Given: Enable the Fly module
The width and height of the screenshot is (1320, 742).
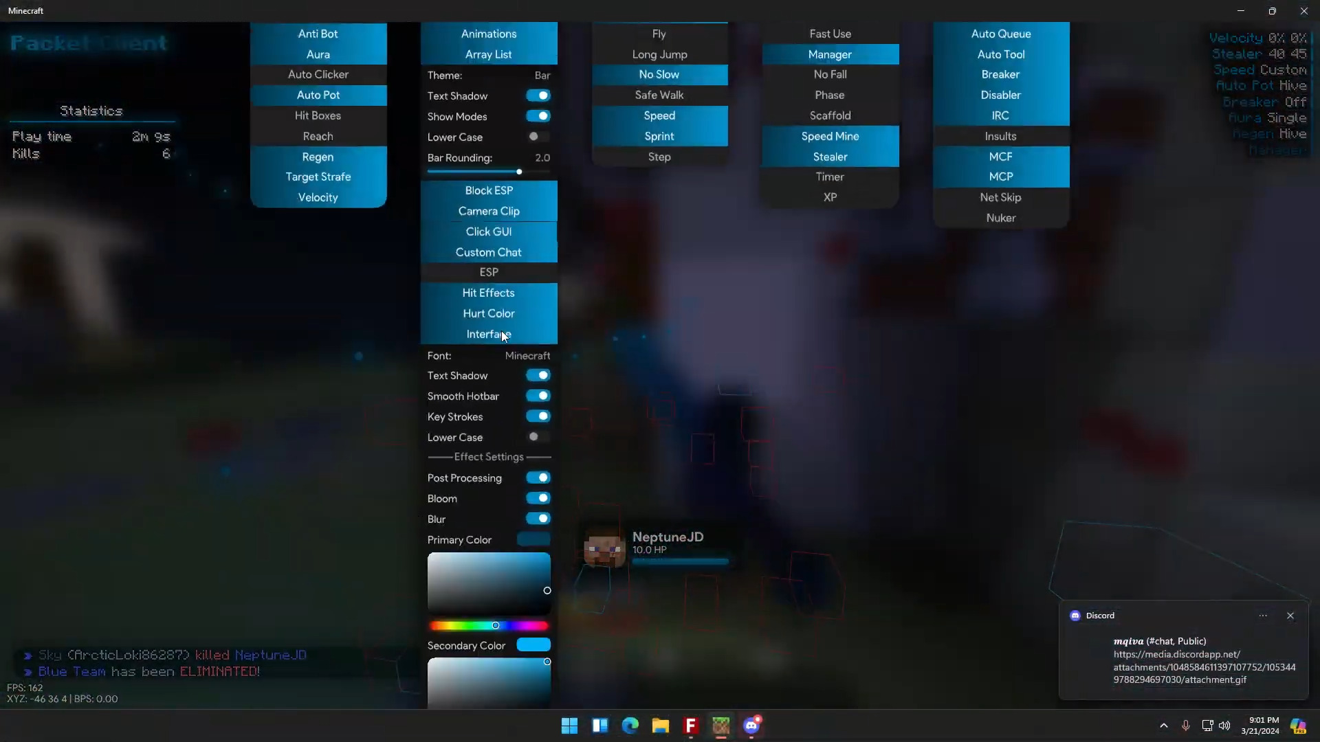Looking at the screenshot, I should 659,34.
